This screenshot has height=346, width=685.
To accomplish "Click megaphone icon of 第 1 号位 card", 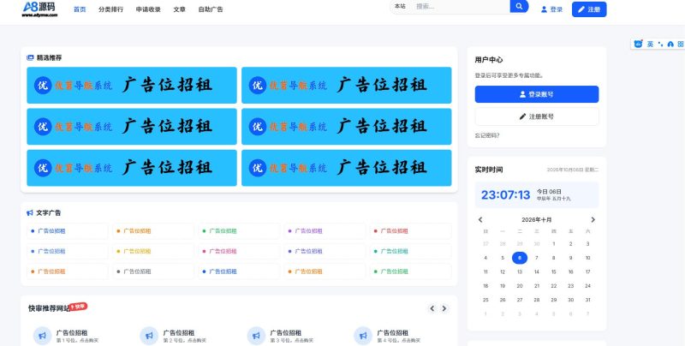I will click(42, 336).
